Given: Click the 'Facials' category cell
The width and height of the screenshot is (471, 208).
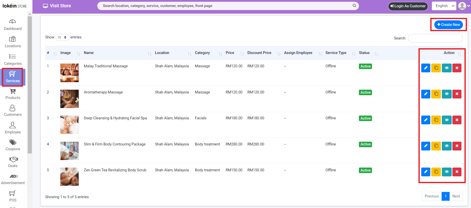Looking at the screenshot, I should [x=201, y=118].
